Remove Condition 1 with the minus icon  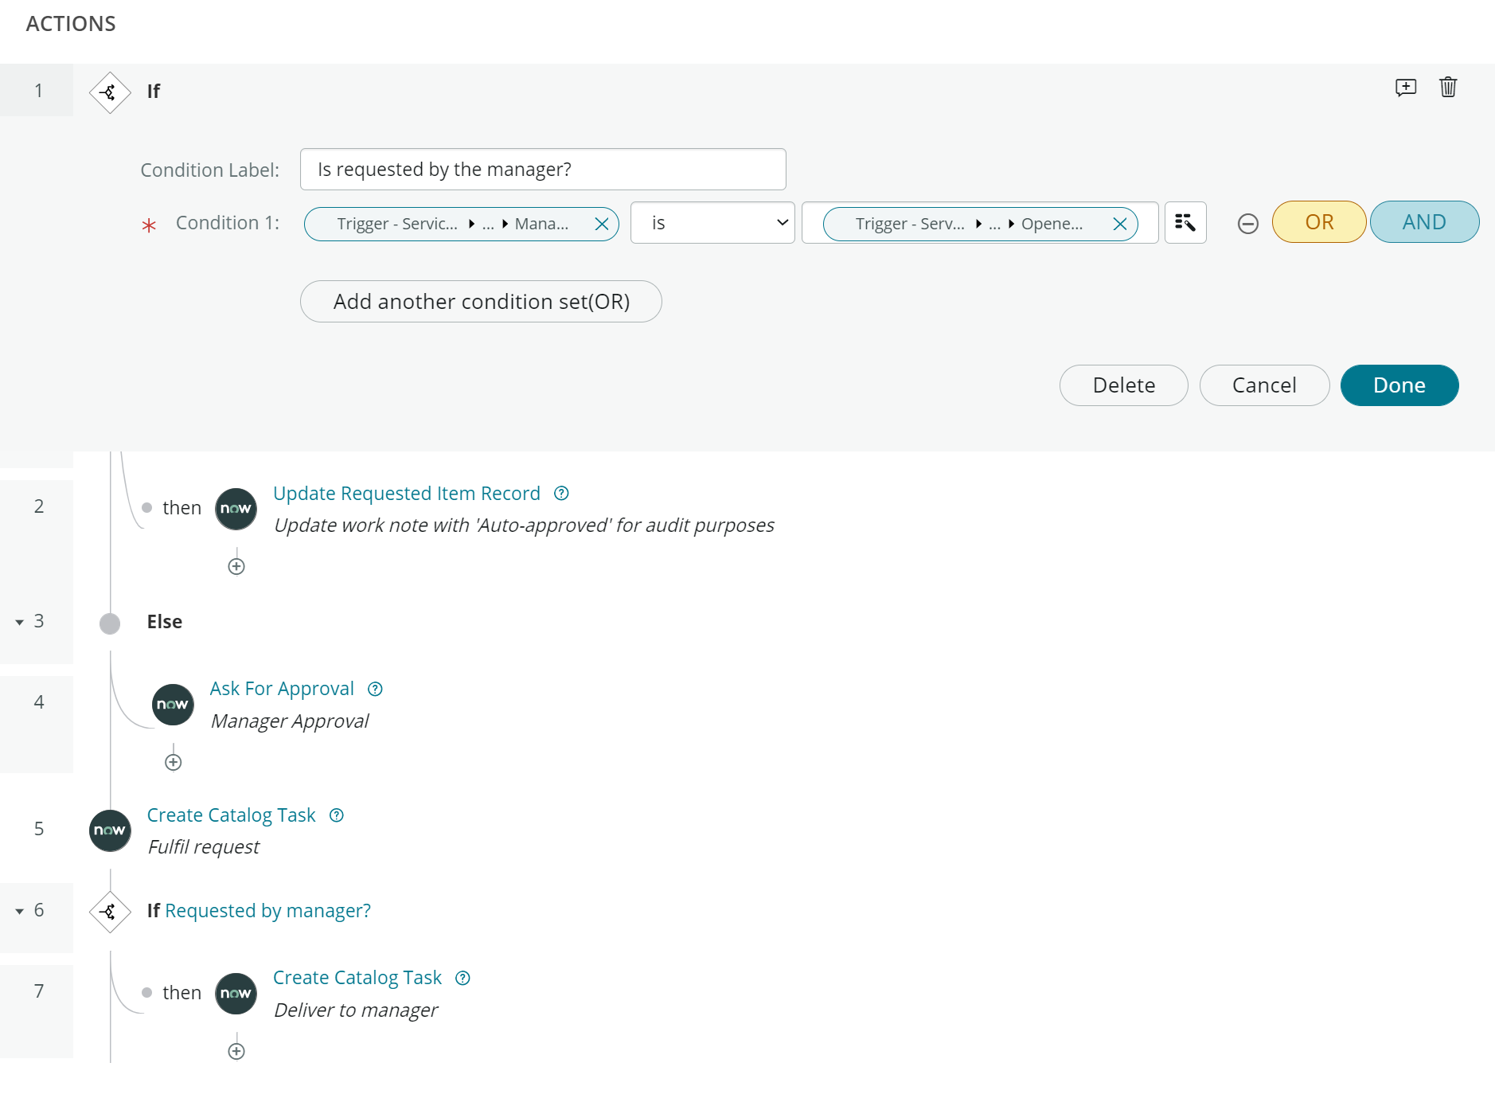click(x=1247, y=224)
